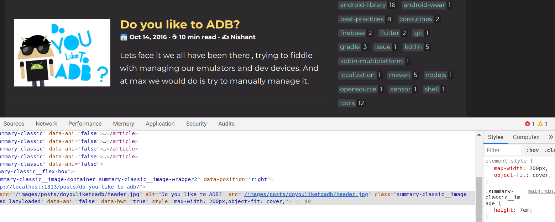Switch to the Sources tab
The image size is (555, 222).
coord(14,124)
